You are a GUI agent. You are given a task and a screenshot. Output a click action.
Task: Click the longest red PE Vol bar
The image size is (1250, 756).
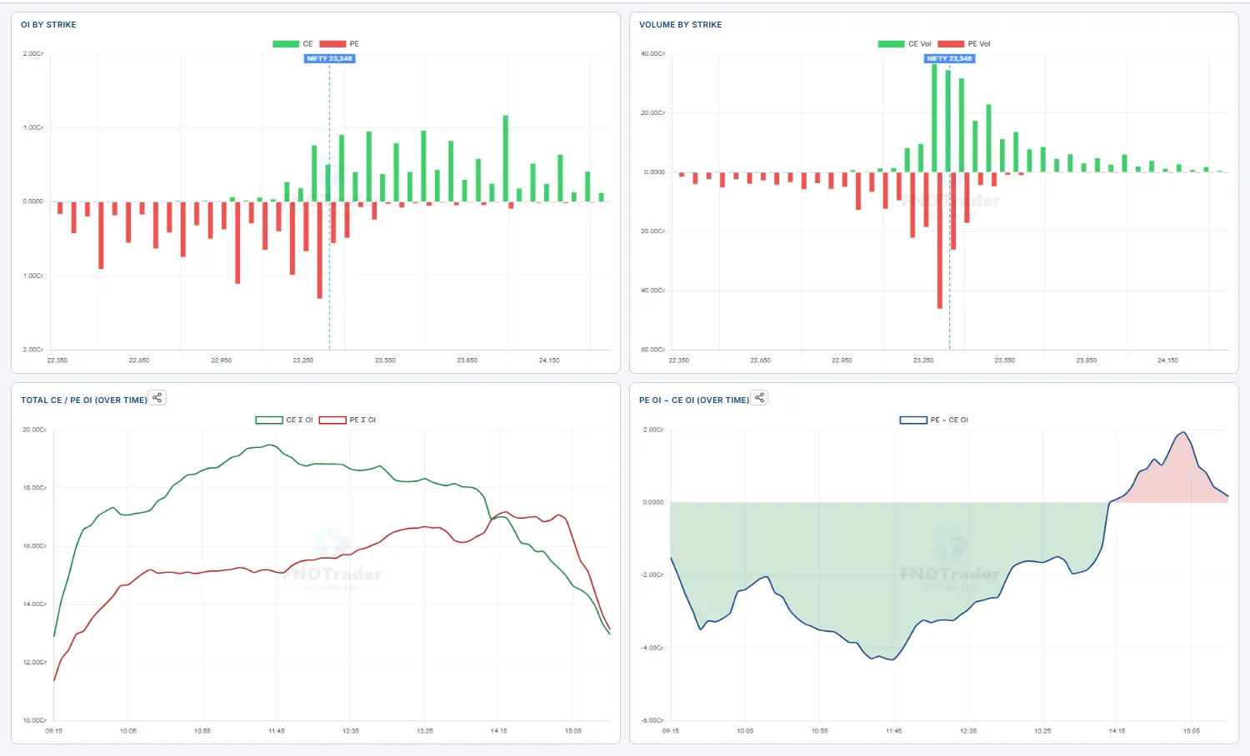click(940, 240)
